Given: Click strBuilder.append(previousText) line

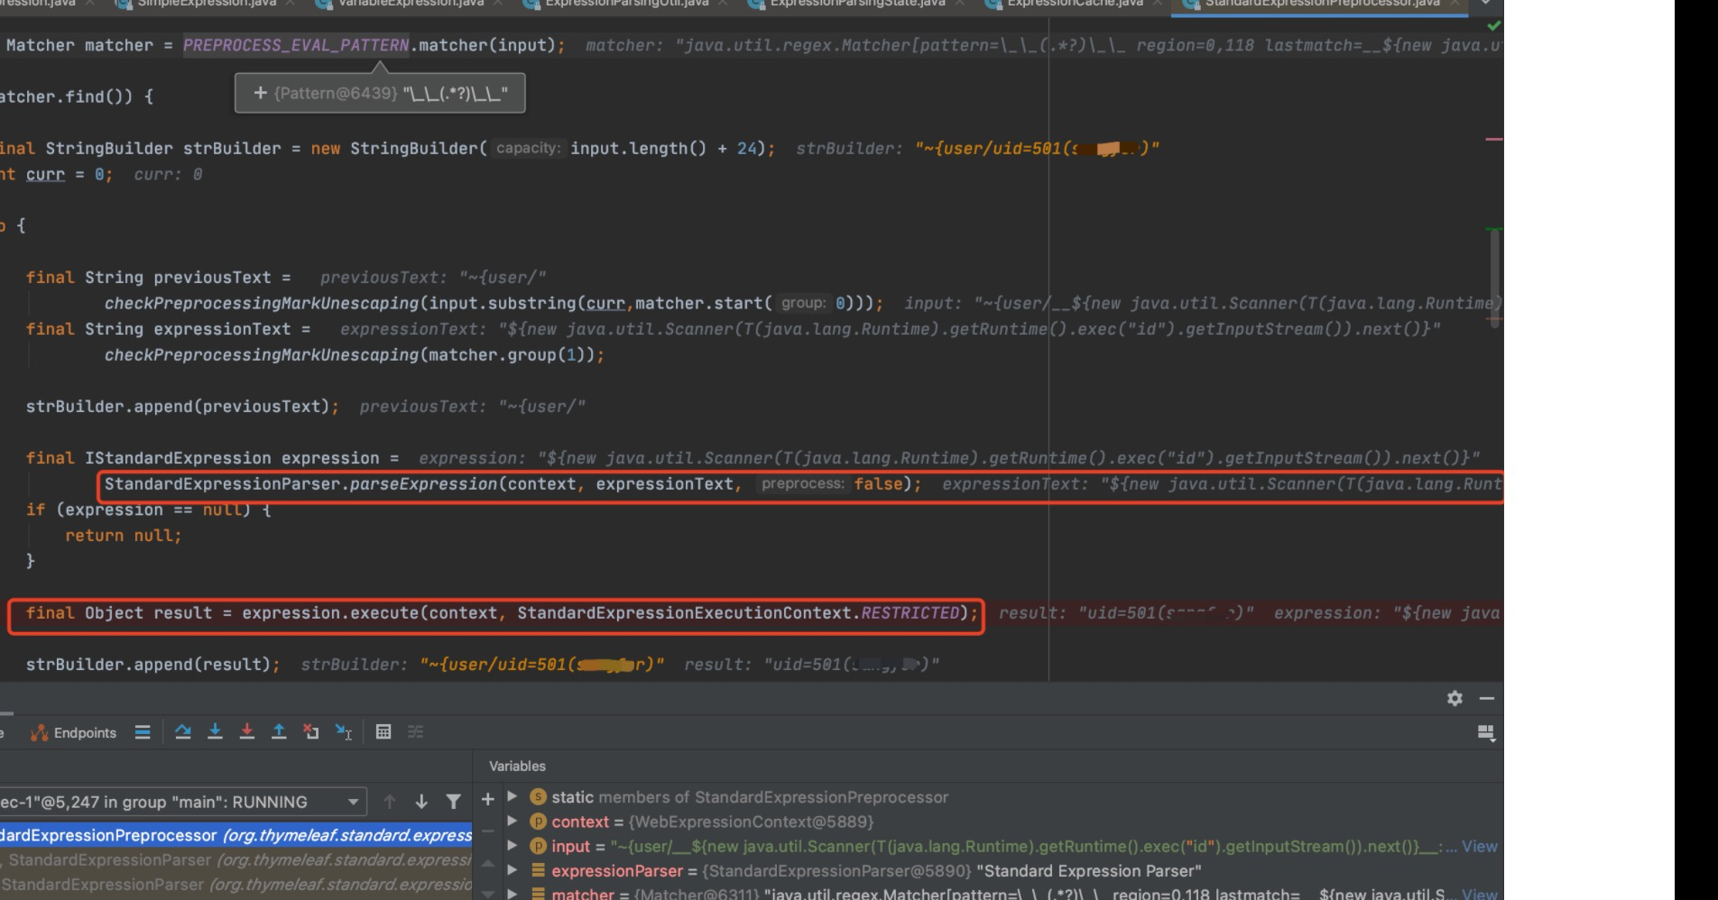Looking at the screenshot, I should tap(182, 407).
